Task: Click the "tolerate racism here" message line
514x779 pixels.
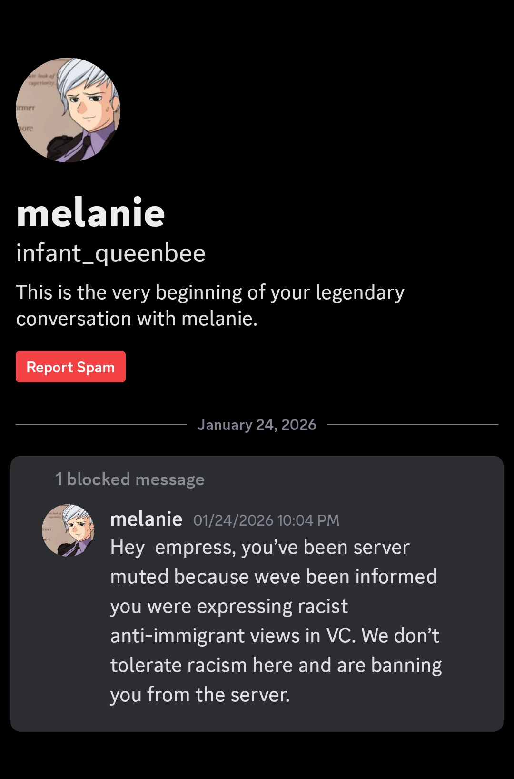Action: point(276,666)
